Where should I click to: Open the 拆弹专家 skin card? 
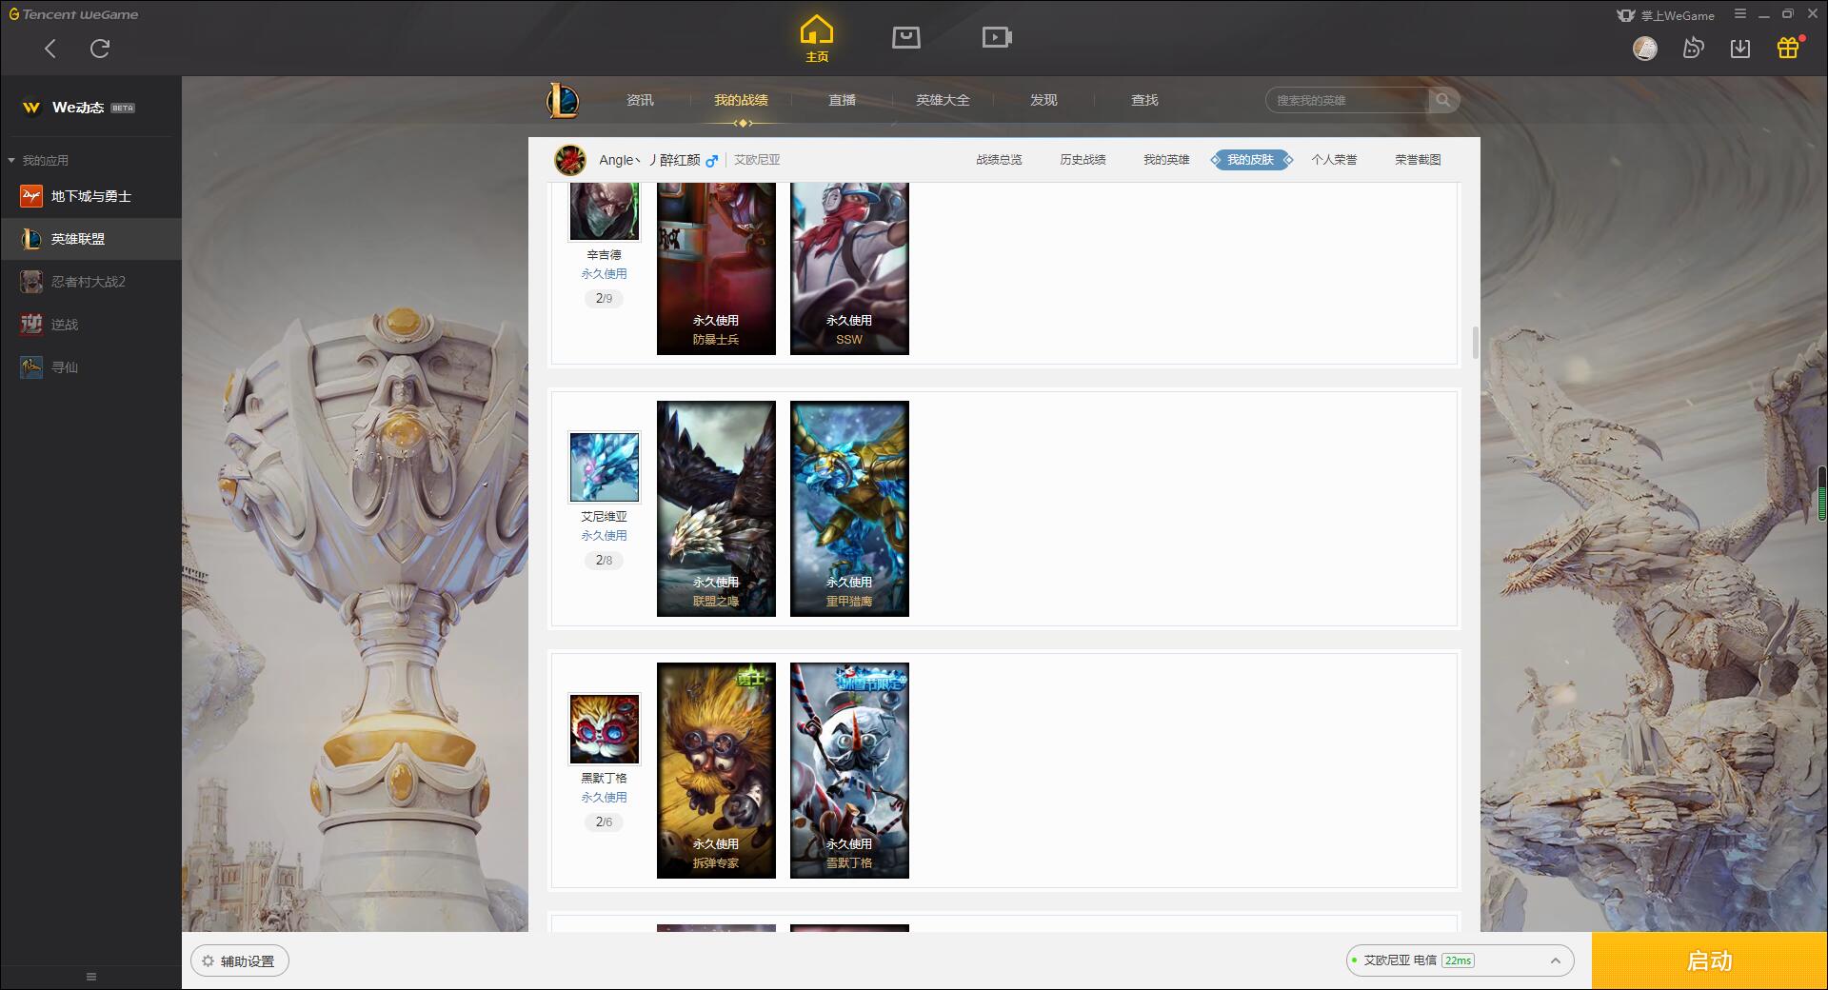click(x=716, y=770)
